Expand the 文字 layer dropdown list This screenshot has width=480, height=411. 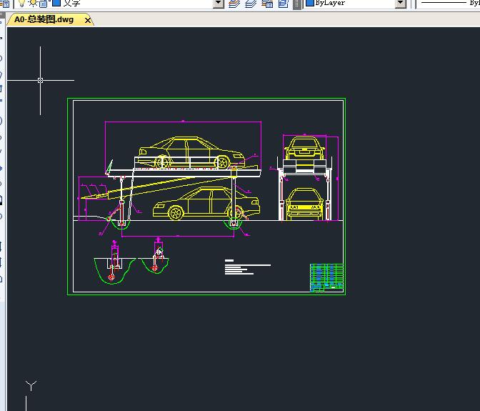219,4
